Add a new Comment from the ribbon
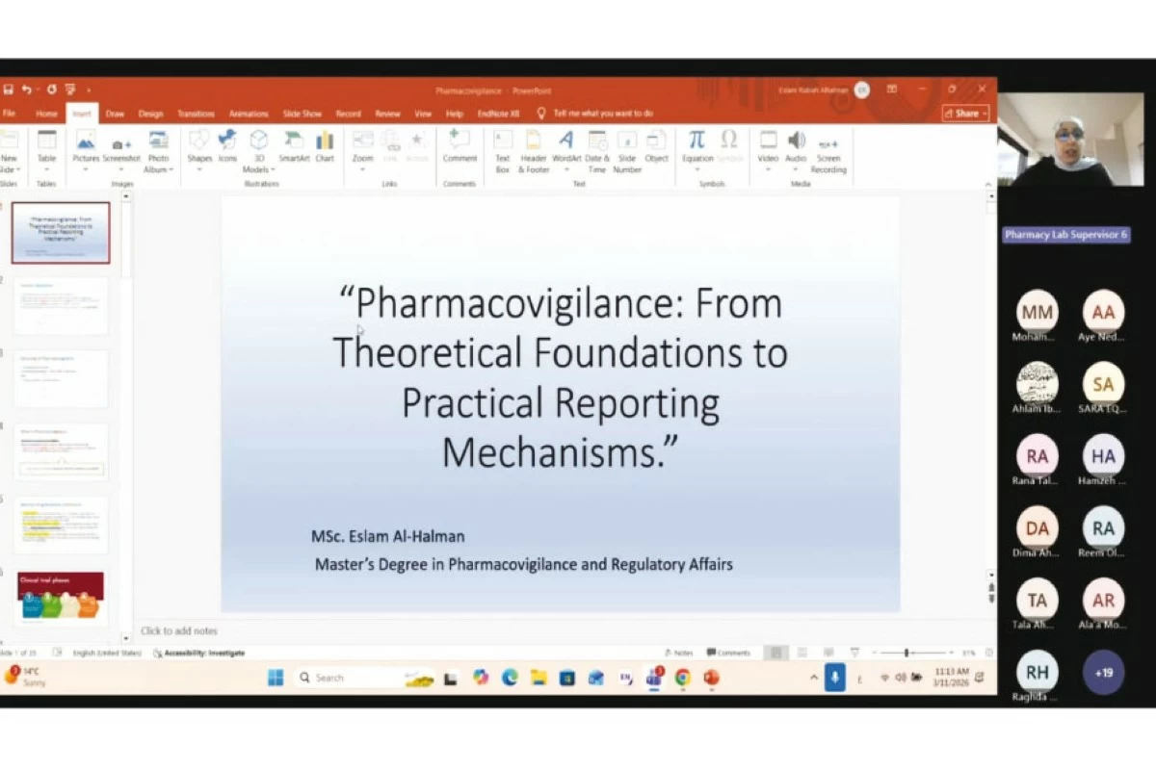1156x770 pixels. tap(460, 148)
